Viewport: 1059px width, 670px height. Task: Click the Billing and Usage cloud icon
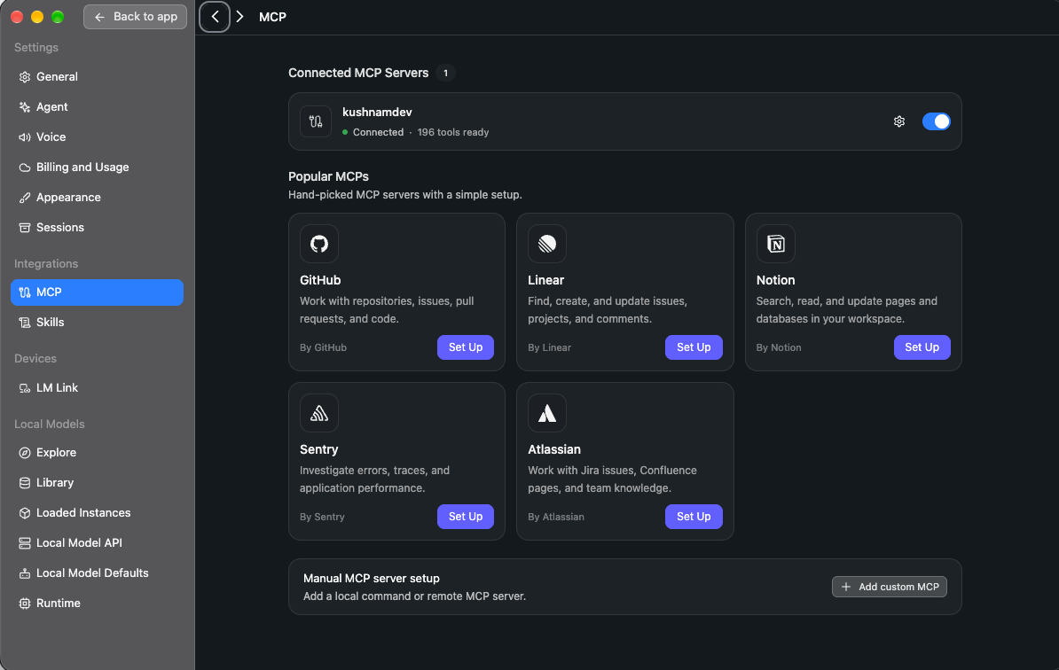25,167
